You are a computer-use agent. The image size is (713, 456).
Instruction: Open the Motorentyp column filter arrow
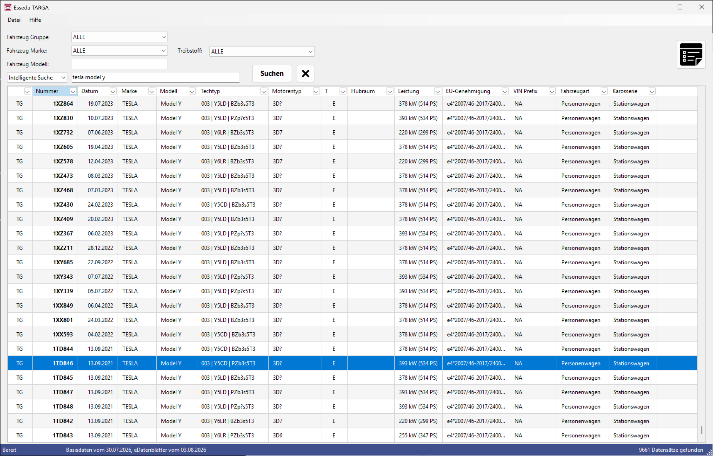click(316, 91)
